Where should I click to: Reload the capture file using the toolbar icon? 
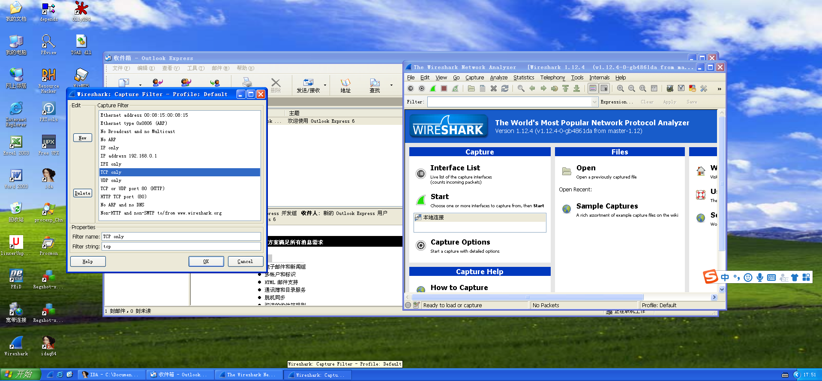[x=505, y=88]
